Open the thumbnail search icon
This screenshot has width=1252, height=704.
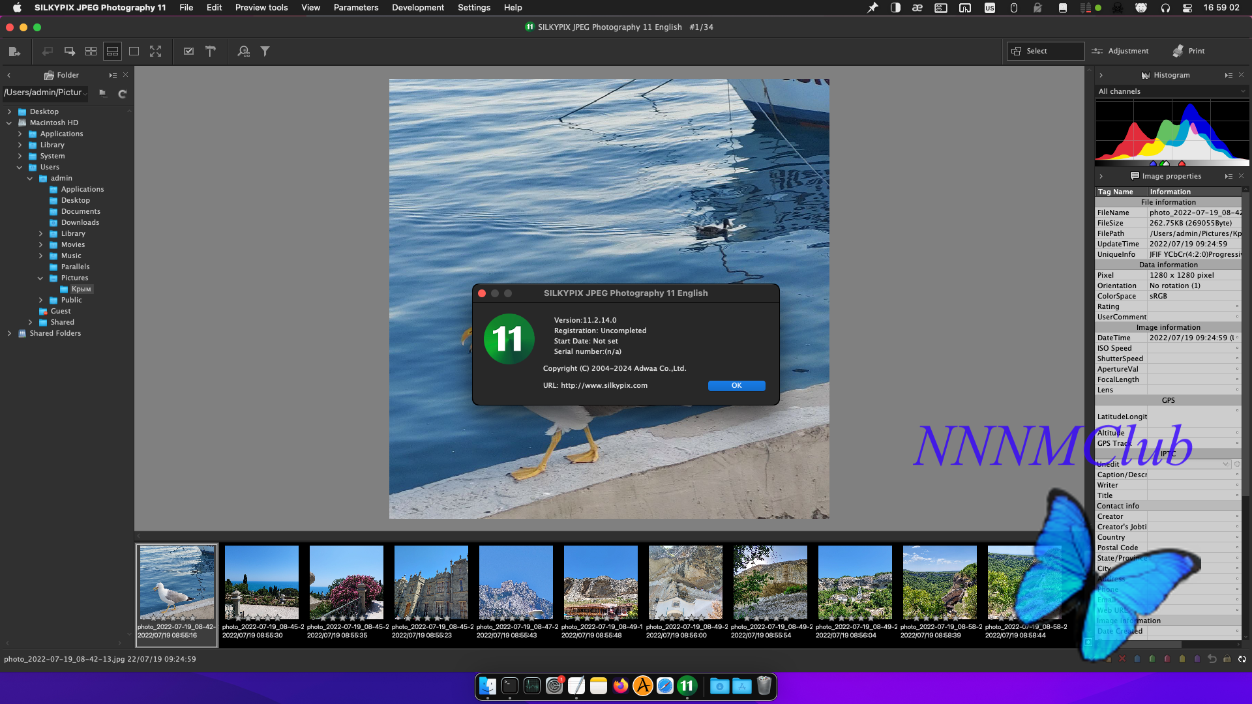point(244,51)
